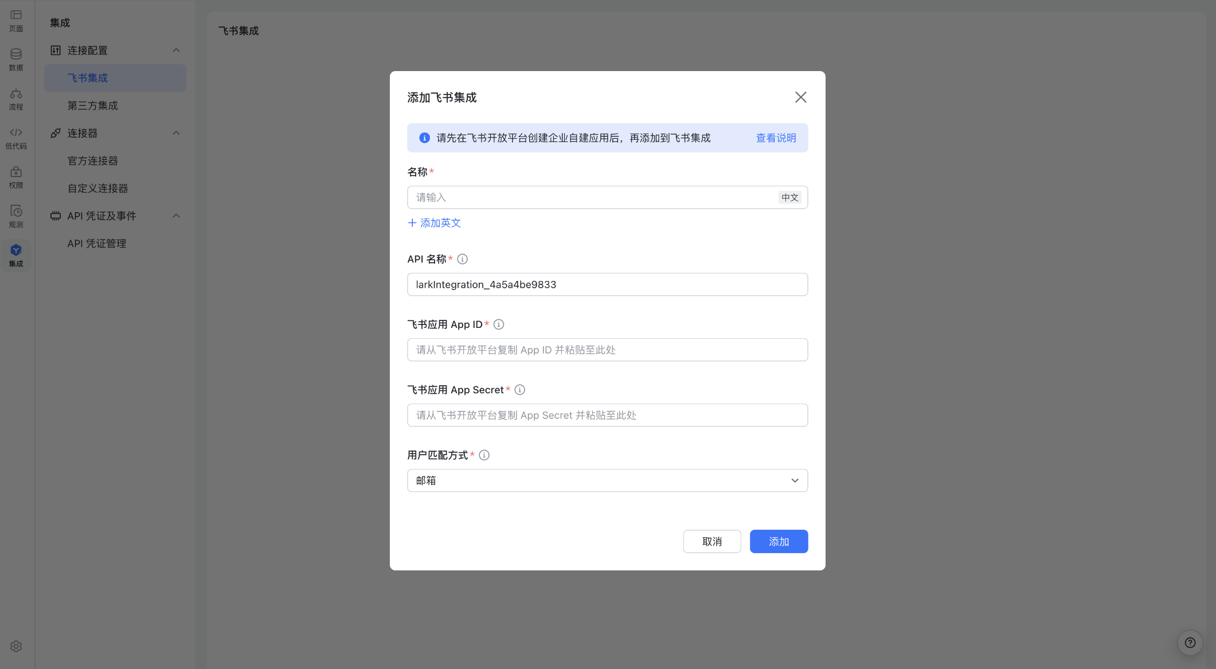Open API 凭证管理 in the sidebar
The height and width of the screenshot is (669, 1216).
click(x=115, y=244)
